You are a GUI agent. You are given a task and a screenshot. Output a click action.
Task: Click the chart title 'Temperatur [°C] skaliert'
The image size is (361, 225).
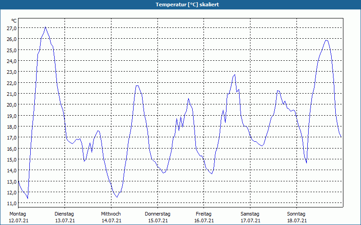point(187,4)
